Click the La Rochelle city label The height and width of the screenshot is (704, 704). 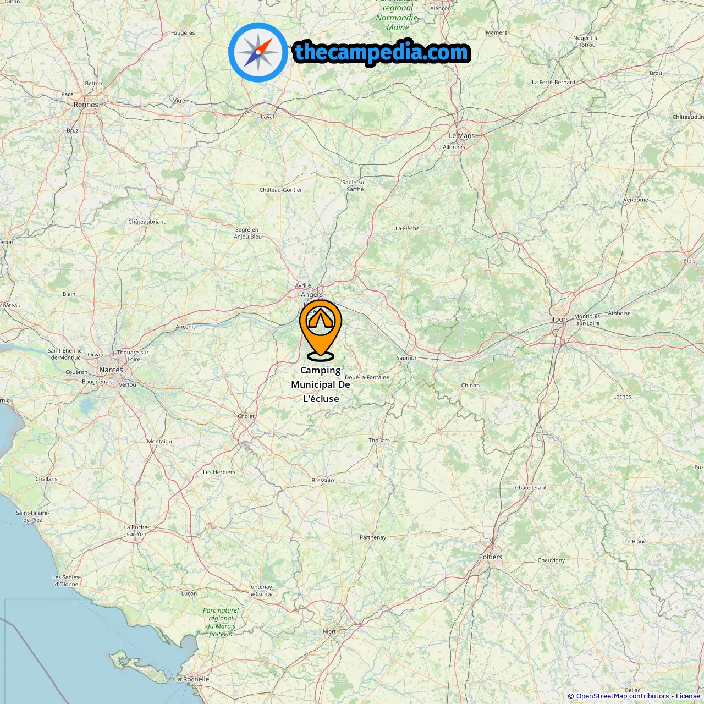(x=191, y=679)
